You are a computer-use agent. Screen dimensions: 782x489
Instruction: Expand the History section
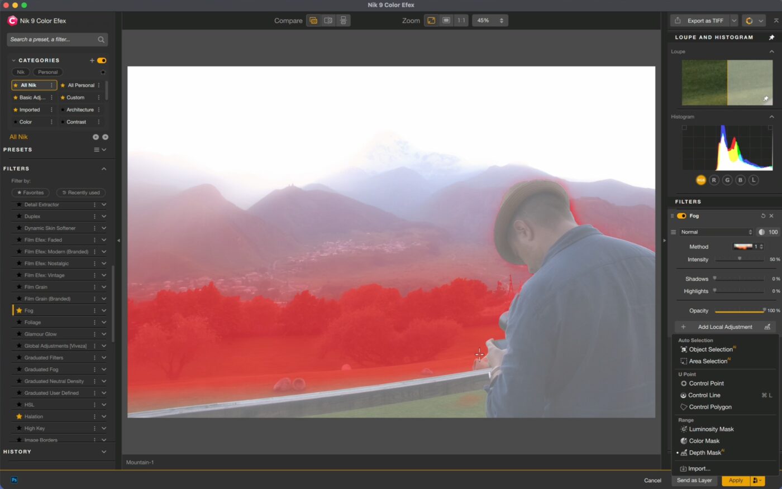(x=104, y=452)
